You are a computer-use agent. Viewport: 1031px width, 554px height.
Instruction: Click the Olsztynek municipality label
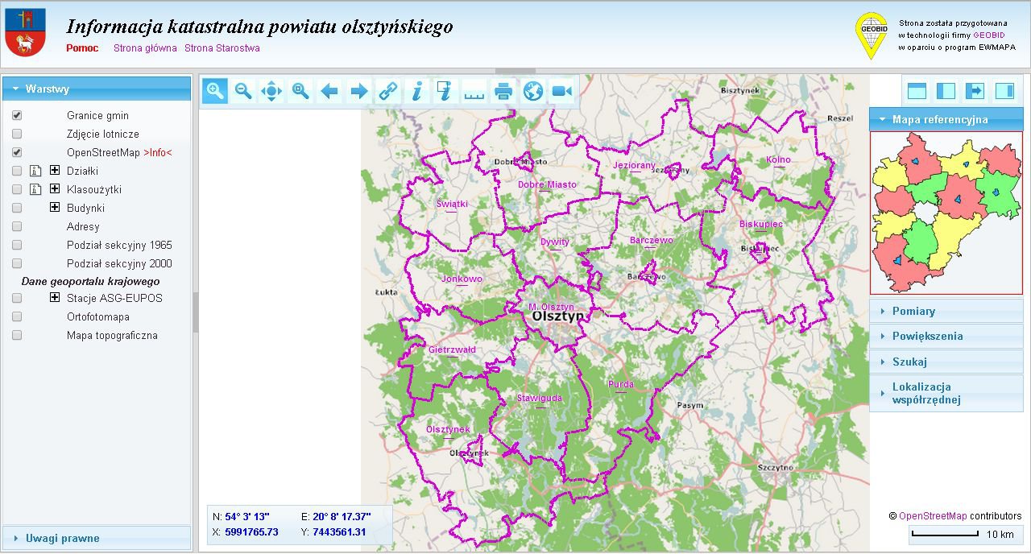448,429
